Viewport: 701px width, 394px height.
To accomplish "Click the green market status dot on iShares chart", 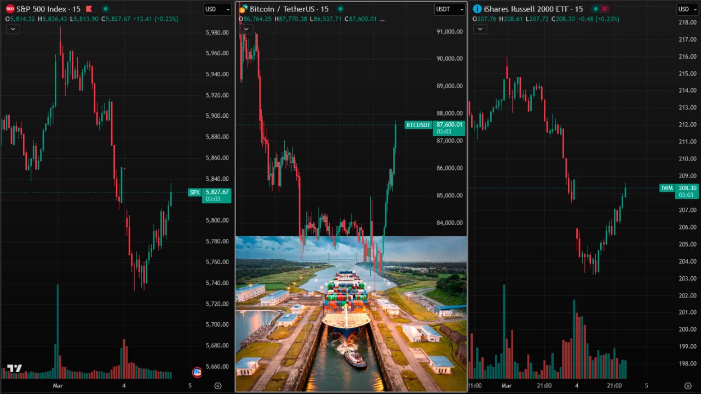I will (x=595, y=9).
